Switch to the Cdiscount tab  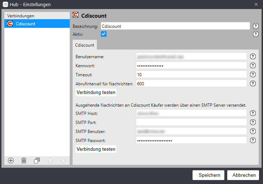85,45
